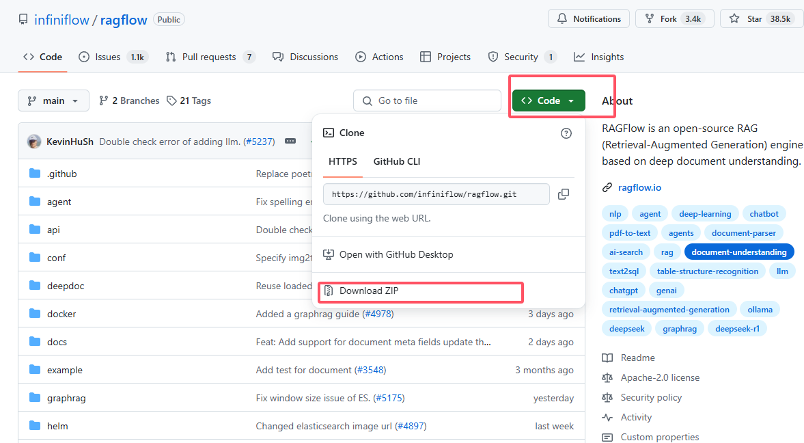Open the Security policy link
The height and width of the screenshot is (443, 804).
point(651,398)
